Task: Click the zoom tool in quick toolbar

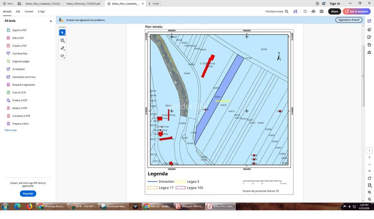Action: click(62, 40)
